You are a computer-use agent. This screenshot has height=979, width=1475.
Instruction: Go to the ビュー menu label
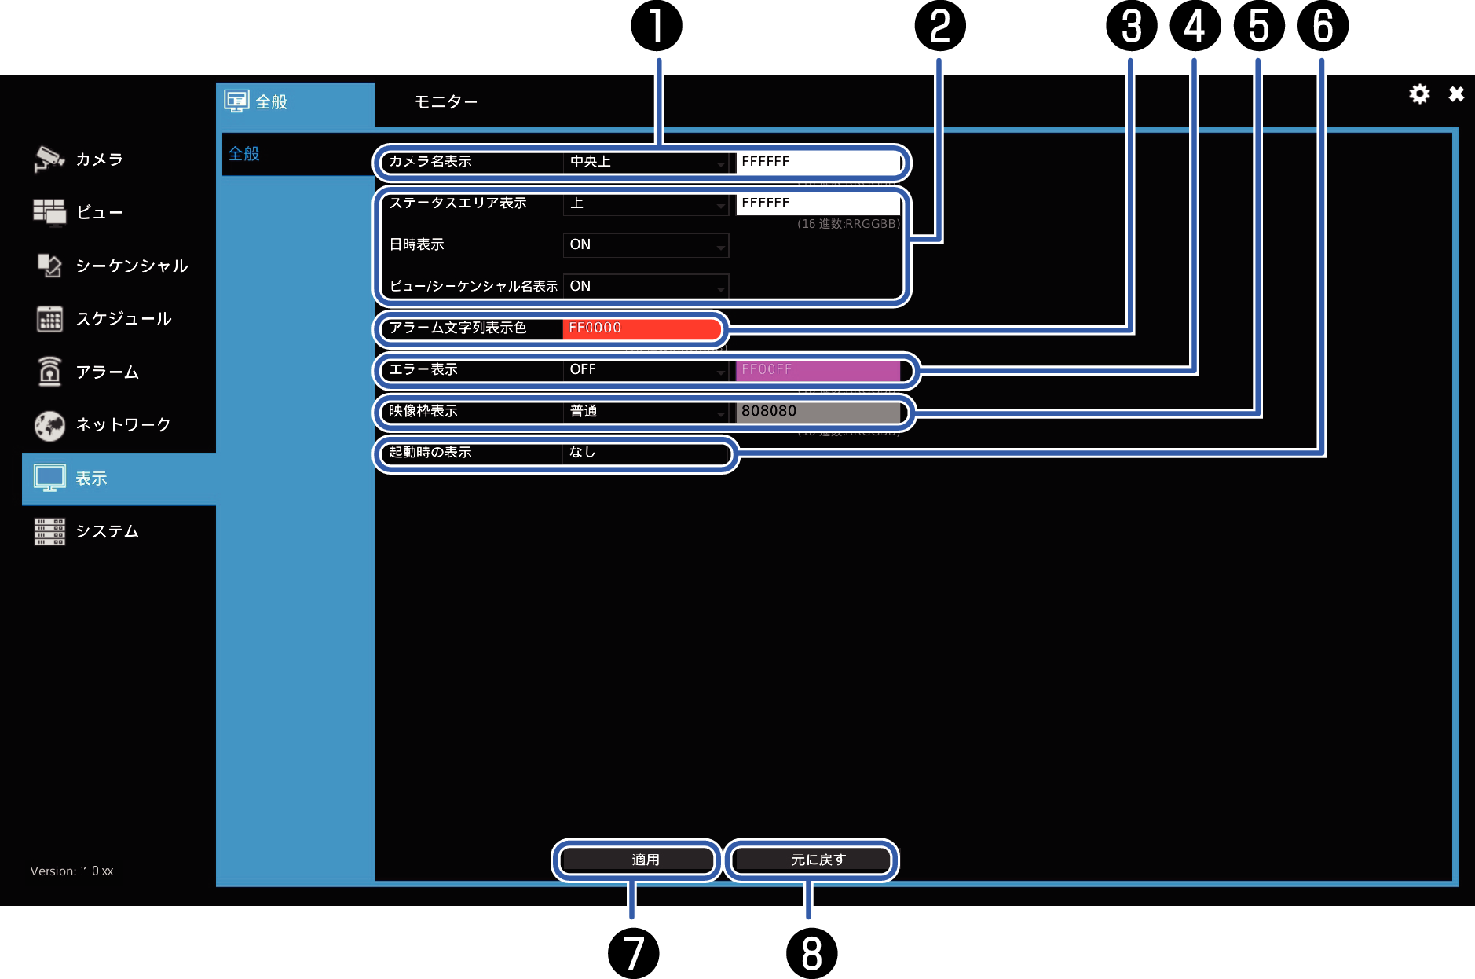point(100,212)
